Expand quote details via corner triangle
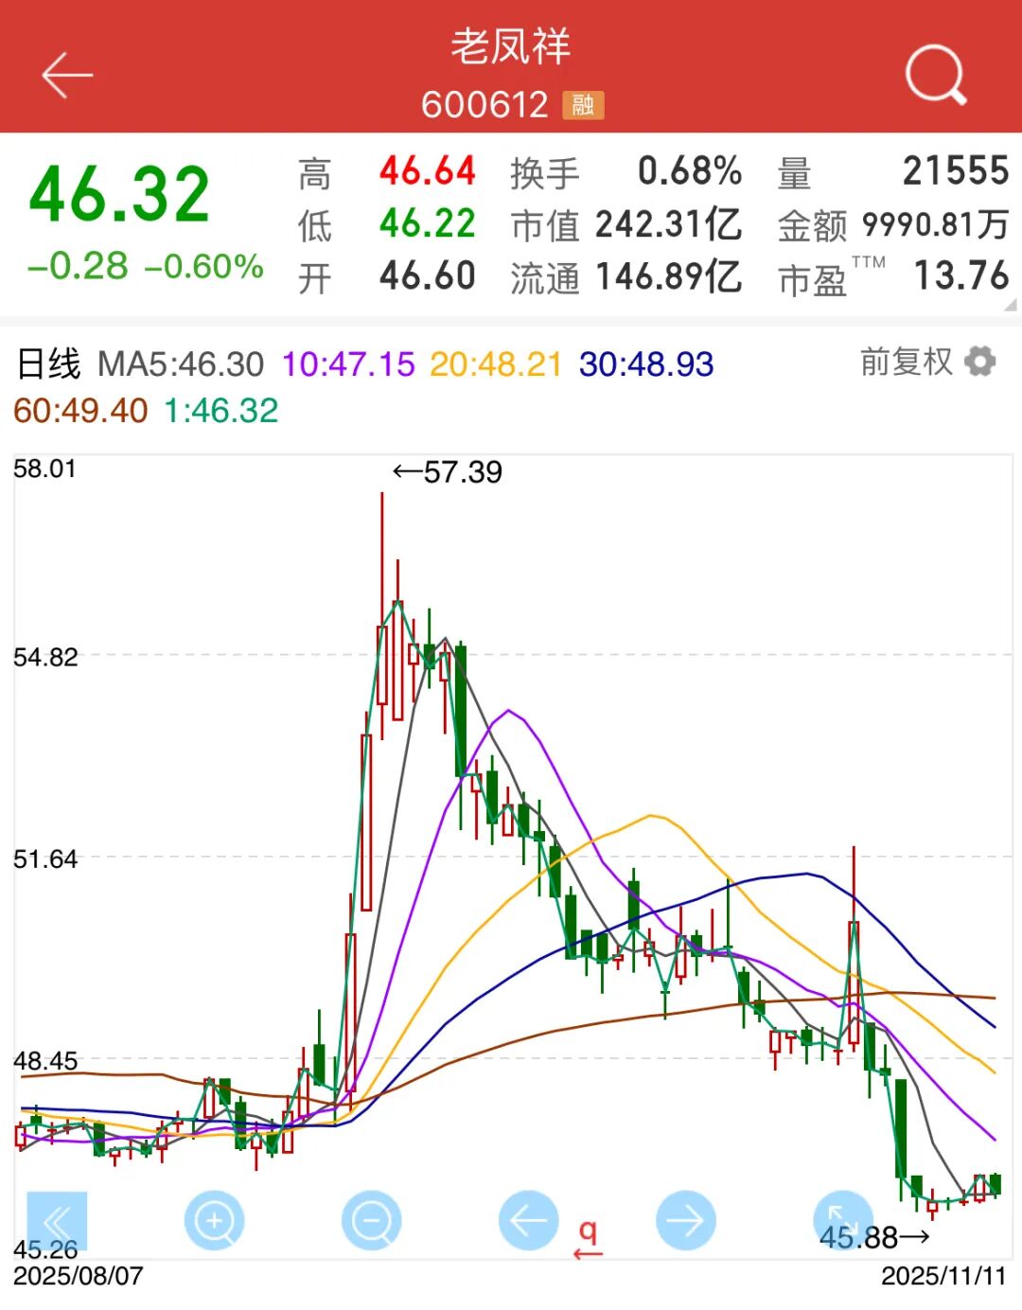This screenshot has width=1022, height=1310. click(1010, 305)
